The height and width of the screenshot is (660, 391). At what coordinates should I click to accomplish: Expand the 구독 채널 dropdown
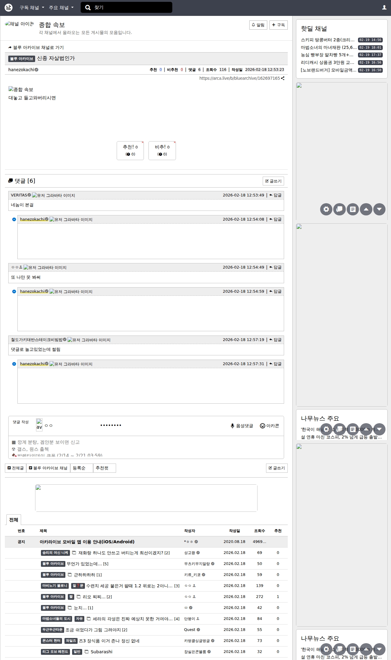click(x=32, y=8)
